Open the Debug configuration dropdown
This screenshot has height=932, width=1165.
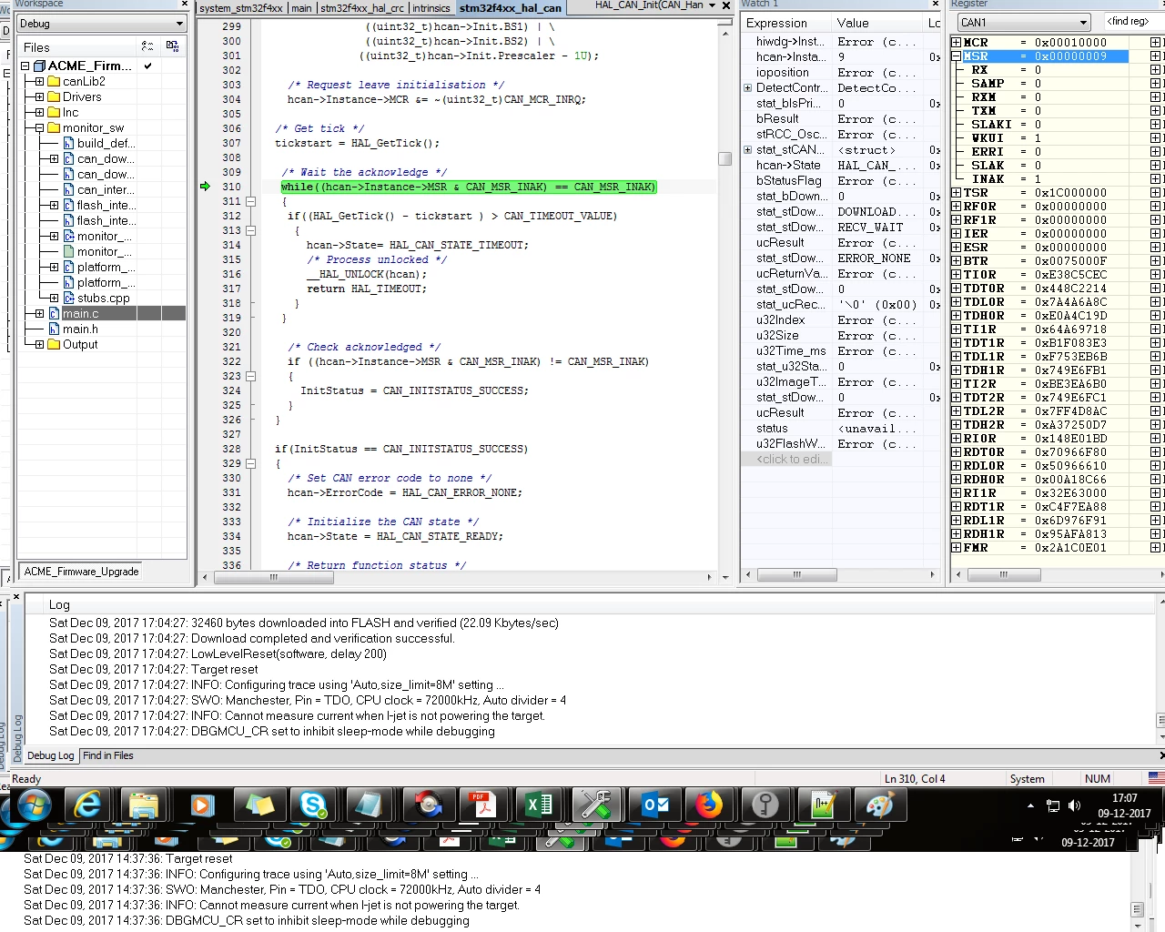pos(179,24)
